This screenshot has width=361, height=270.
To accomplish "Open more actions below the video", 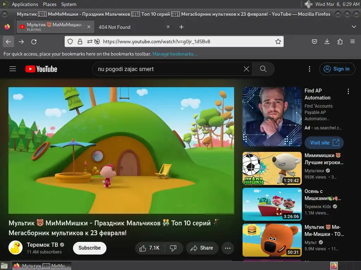I will tap(228, 248).
